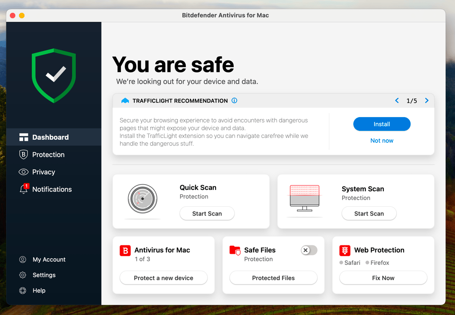Start Scan under Quick Scan
Viewport: 455px width, 315px height.
pyautogui.click(x=207, y=213)
